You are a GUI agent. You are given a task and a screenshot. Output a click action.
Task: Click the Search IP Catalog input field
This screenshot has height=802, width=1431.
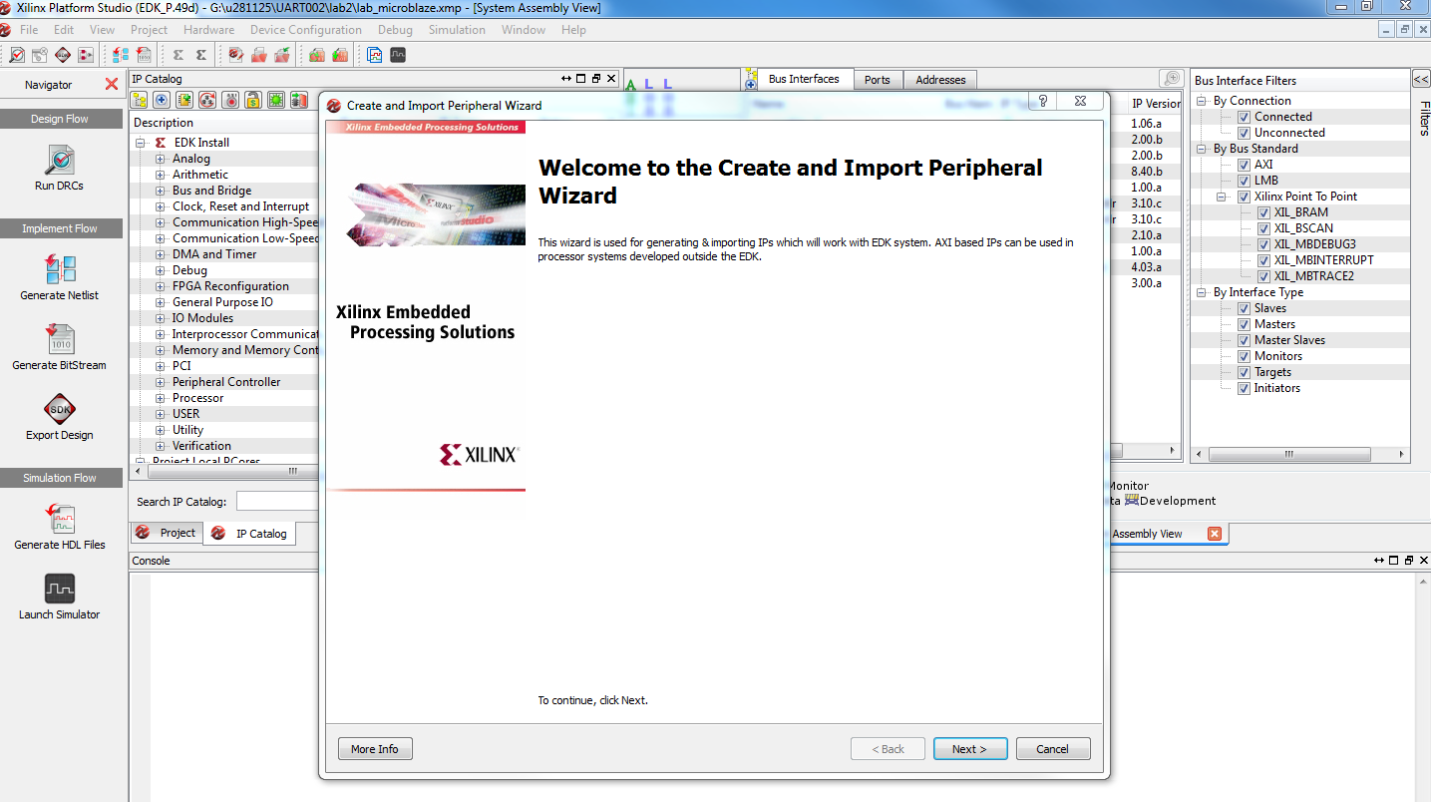pyautogui.click(x=277, y=502)
